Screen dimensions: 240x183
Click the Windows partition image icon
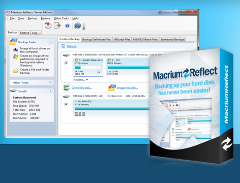16,56
